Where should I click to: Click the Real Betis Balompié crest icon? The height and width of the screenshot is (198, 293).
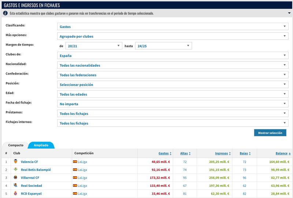(x=15, y=169)
